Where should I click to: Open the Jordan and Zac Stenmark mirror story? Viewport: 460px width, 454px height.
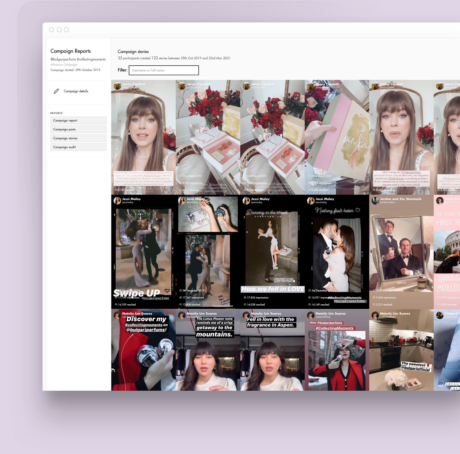coord(401,250)
